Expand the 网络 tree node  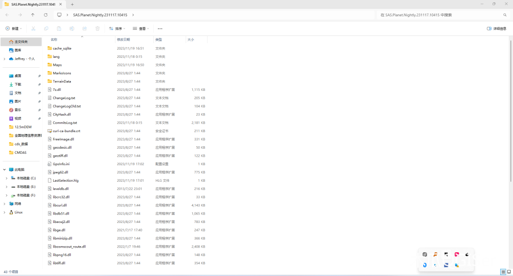tap(4, 204)
